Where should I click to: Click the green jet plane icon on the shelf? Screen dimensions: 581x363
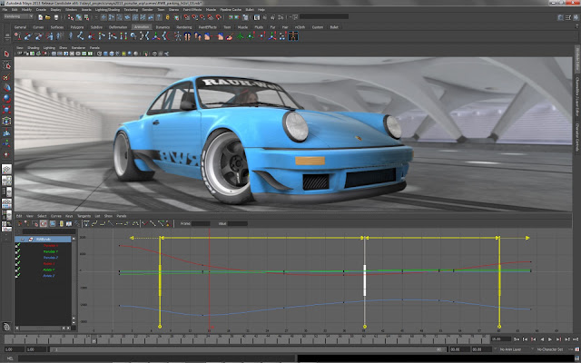click(x=240, y=36)
